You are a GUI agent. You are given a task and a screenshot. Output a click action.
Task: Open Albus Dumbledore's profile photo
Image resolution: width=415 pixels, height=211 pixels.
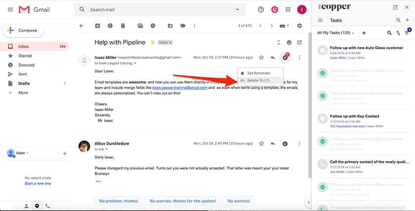(84, 146)
